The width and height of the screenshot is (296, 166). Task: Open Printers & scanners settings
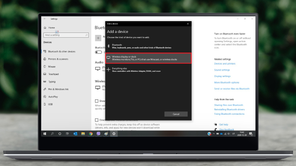59,59
